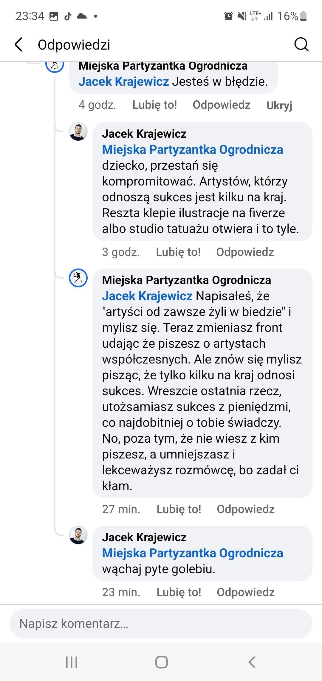Like the 3 godz. comment
Screen dimensions: 322x681
coord(178,252)
